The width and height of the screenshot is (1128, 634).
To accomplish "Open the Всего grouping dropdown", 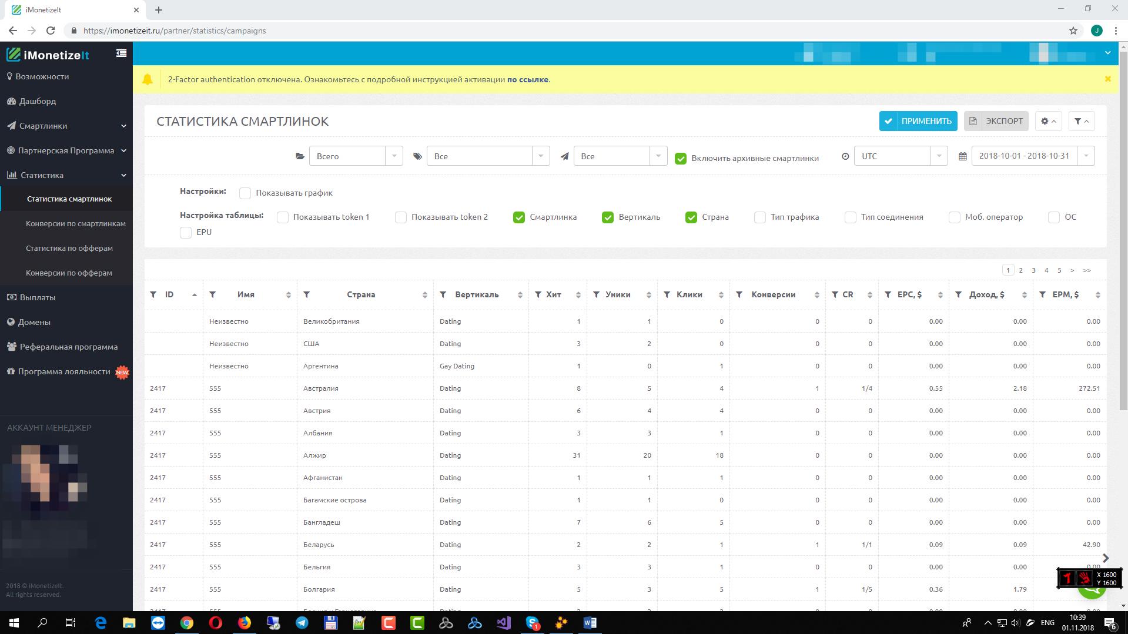I will point(356,156).
